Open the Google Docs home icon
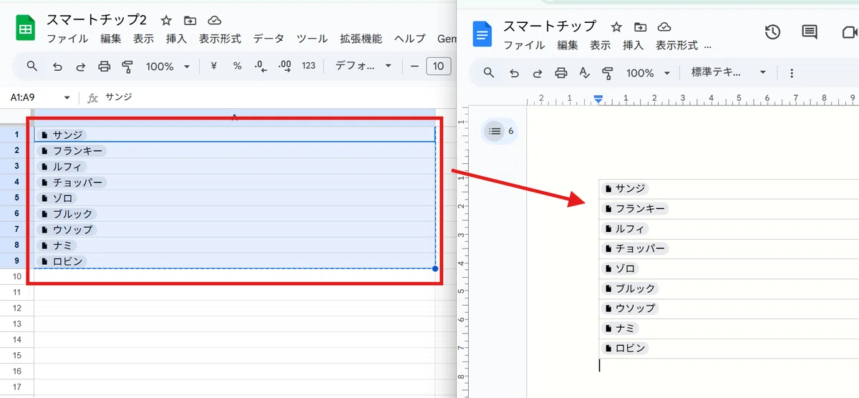 pyautogui.click(x=483, y=34)
